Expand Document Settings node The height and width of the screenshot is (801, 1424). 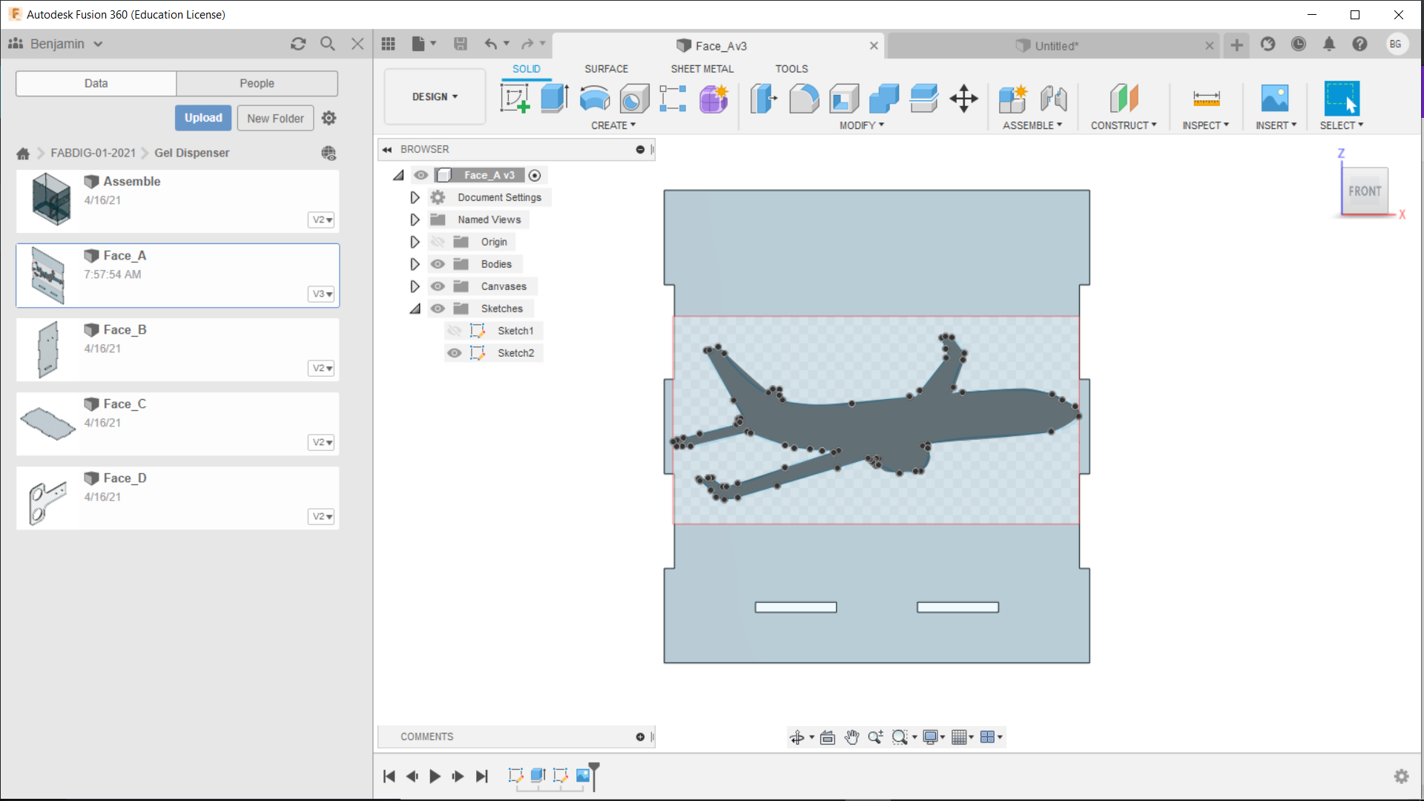tap(415, 197)
